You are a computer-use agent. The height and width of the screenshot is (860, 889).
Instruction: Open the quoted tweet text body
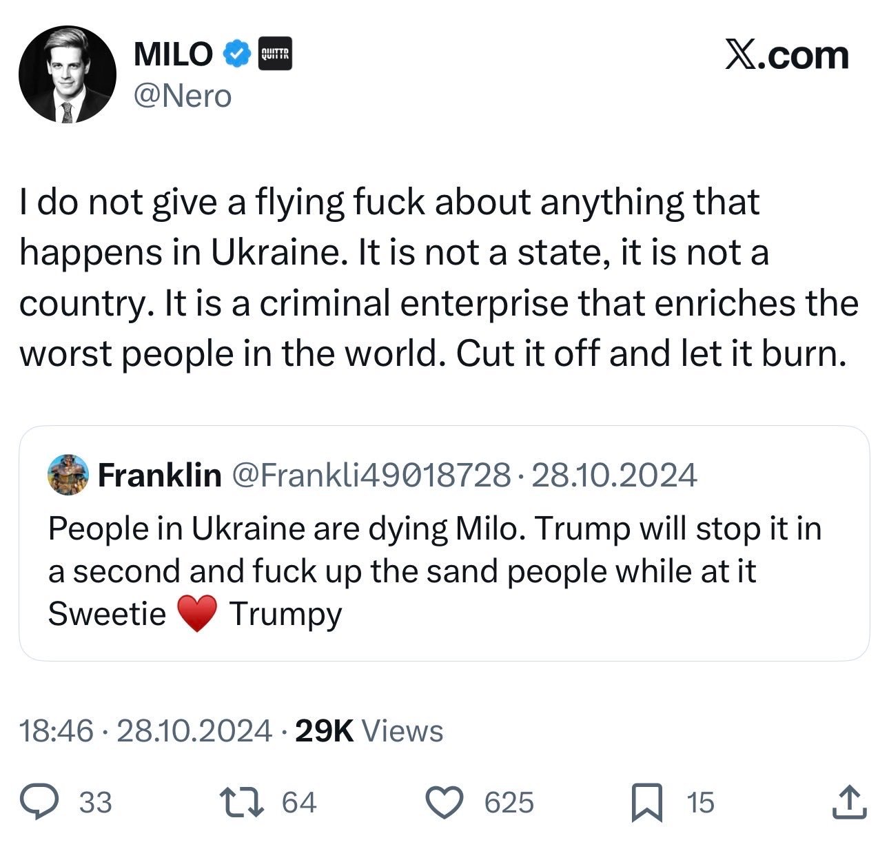point(435,571)
